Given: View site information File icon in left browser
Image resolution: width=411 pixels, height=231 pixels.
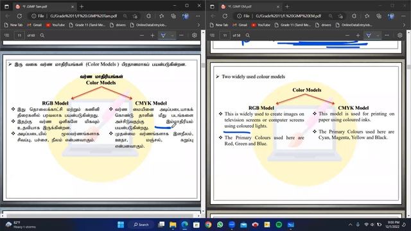Looking at the screenshot, I should [37, 16].
